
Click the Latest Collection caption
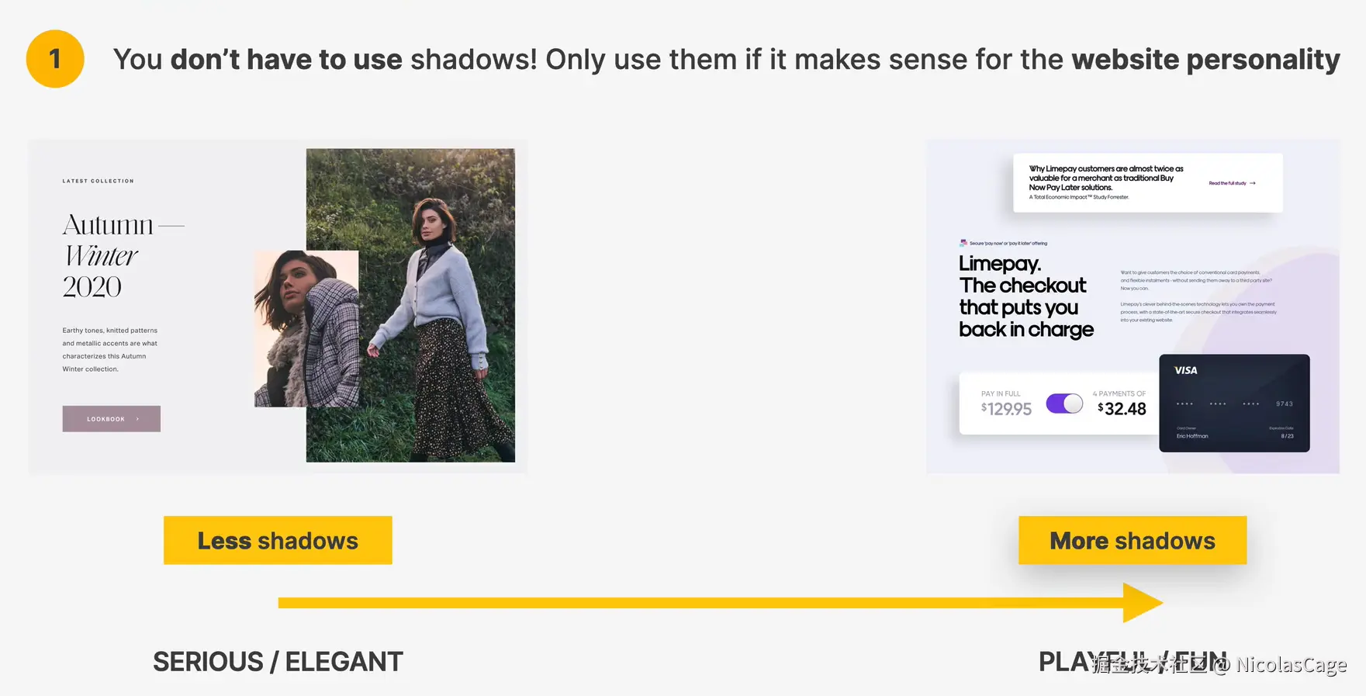(99, 181)
